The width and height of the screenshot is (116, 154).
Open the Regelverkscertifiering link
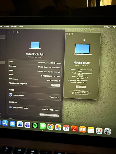tap(80, 91)
